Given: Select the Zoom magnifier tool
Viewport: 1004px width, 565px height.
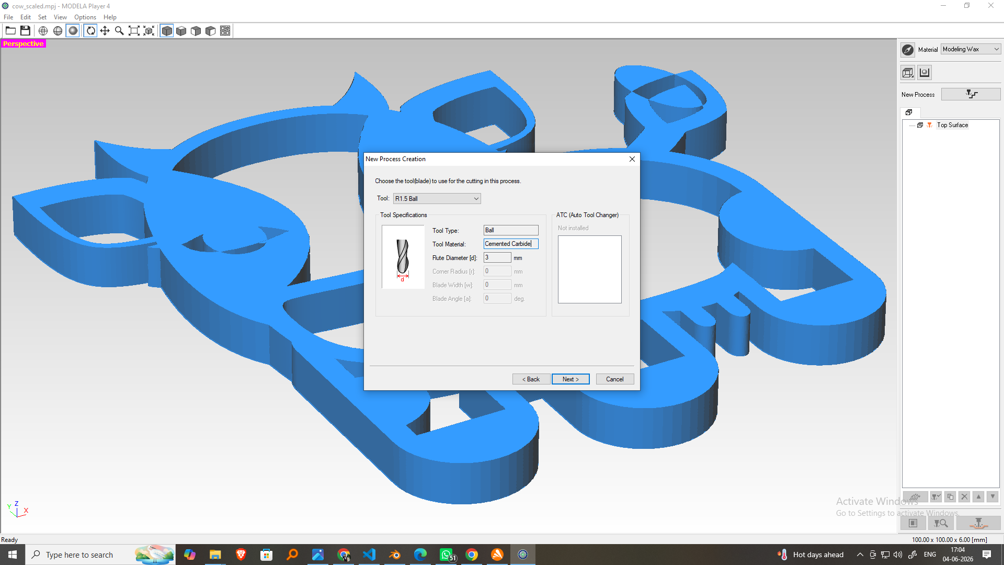Looking at the screenshot, I should 119,31.
